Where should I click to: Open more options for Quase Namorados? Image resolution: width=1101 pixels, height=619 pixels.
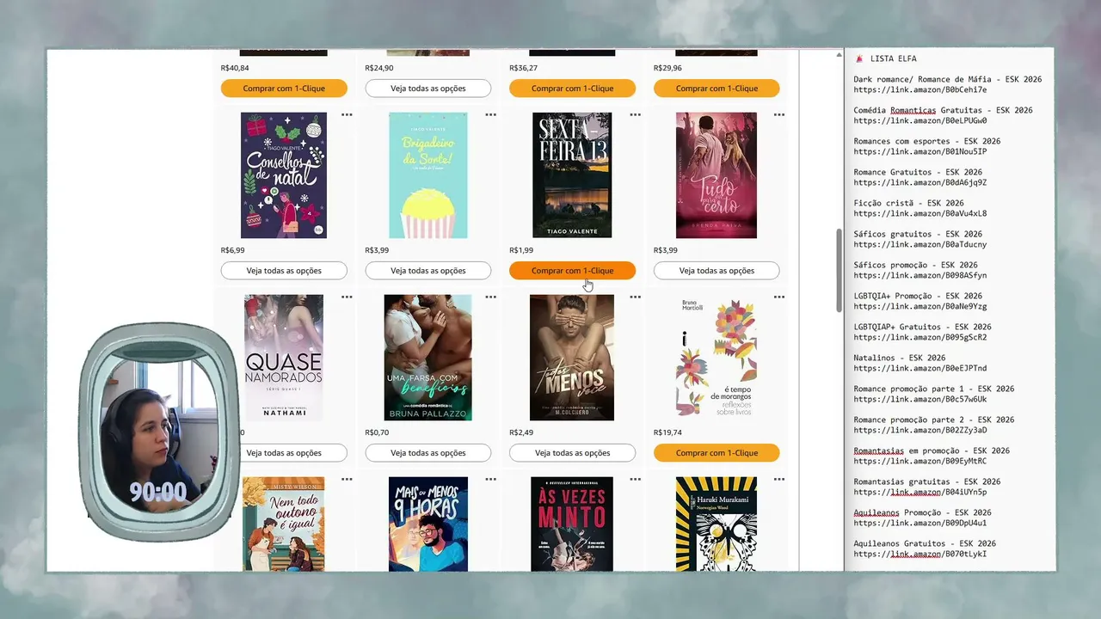tap(347, 297)
